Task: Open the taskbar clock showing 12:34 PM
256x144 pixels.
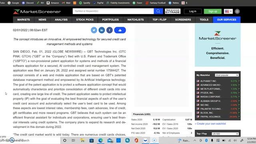Action: click(252, 140)
